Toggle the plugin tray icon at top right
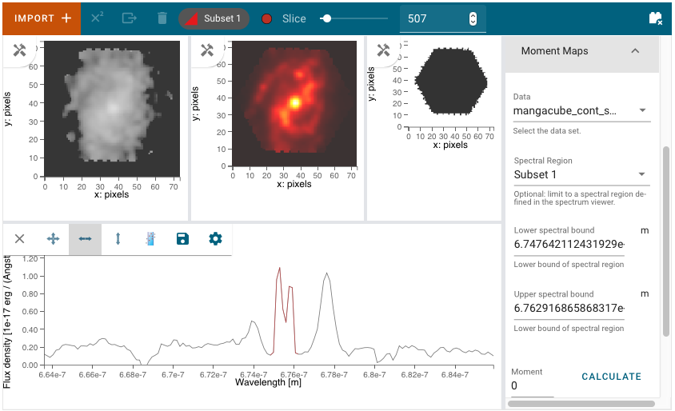Screen dimensions: 675x411 click(x=655, y=18)
